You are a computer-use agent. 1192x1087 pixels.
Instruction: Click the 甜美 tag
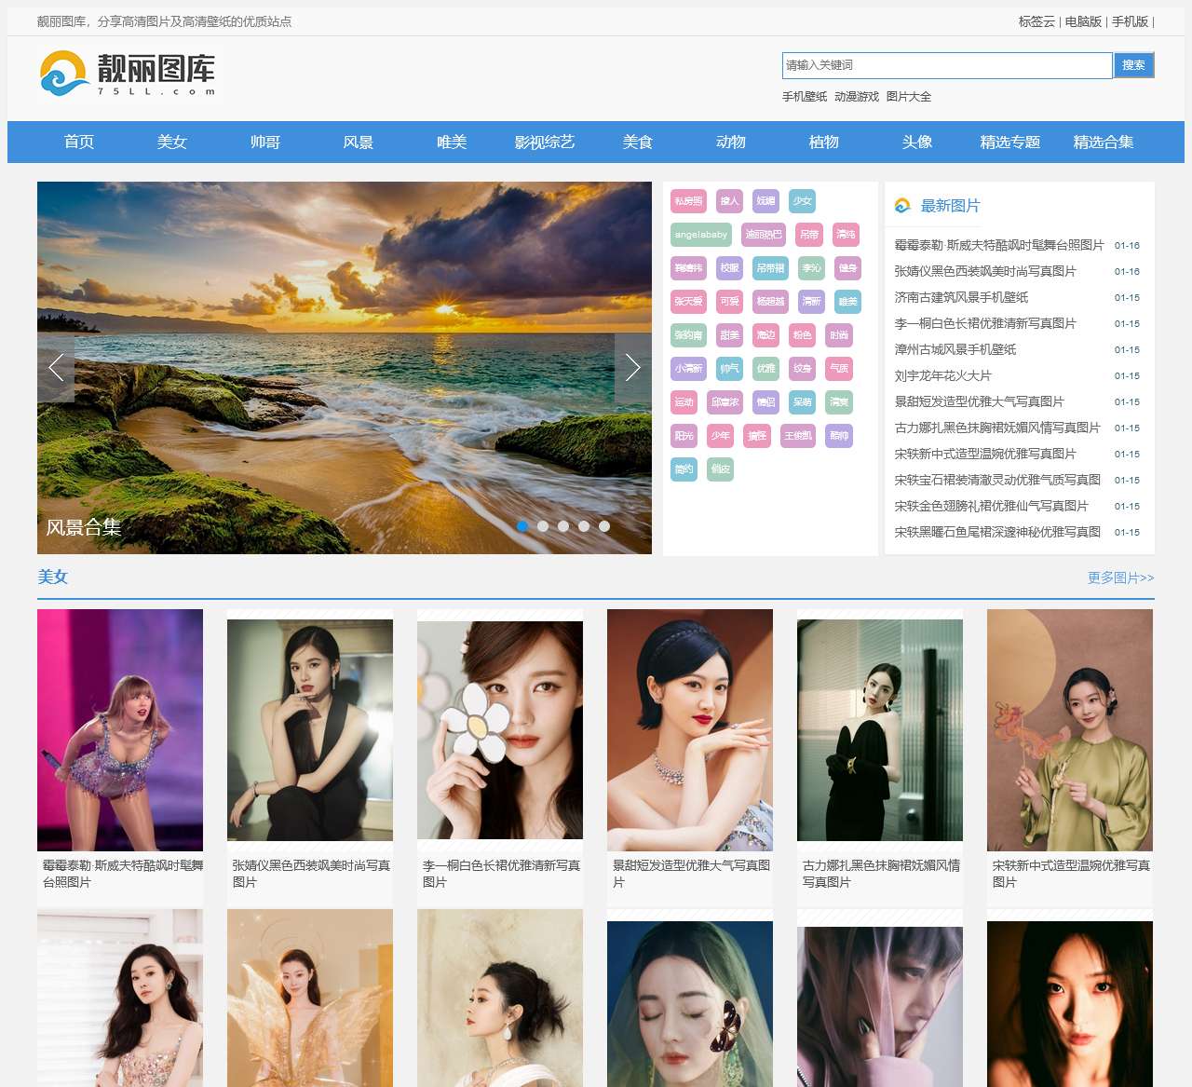click(x=729, y=335)
